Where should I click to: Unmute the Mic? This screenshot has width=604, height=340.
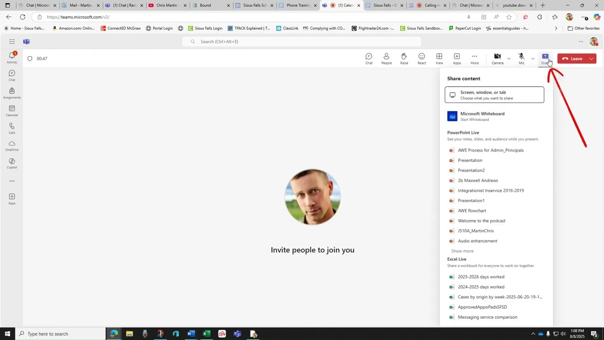pyautogui.click(x=521, y=59)
